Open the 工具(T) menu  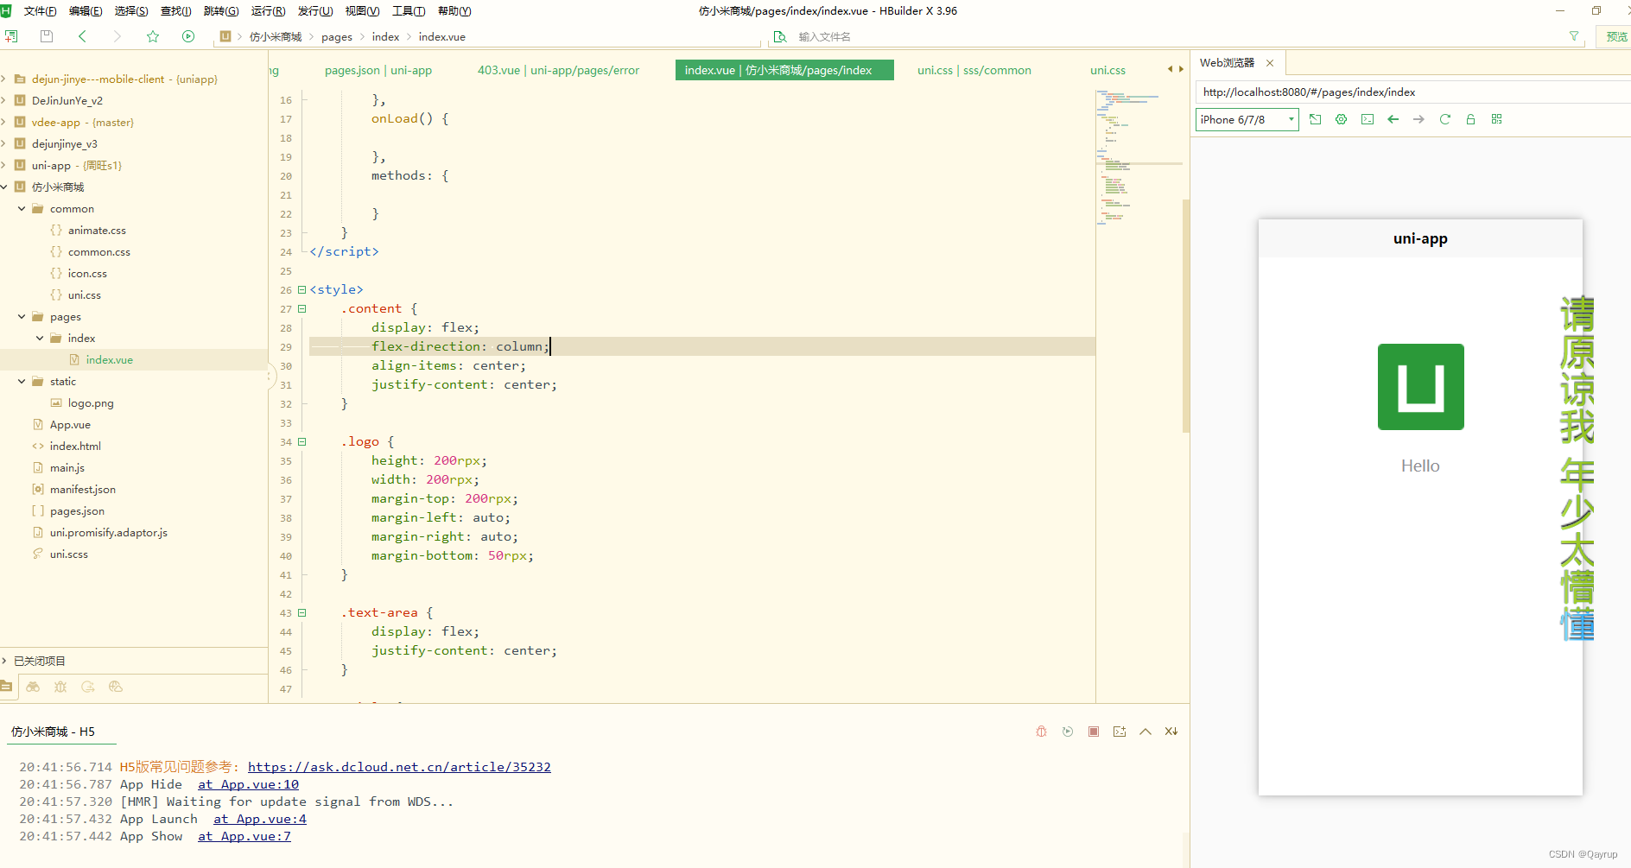point(409,11)
